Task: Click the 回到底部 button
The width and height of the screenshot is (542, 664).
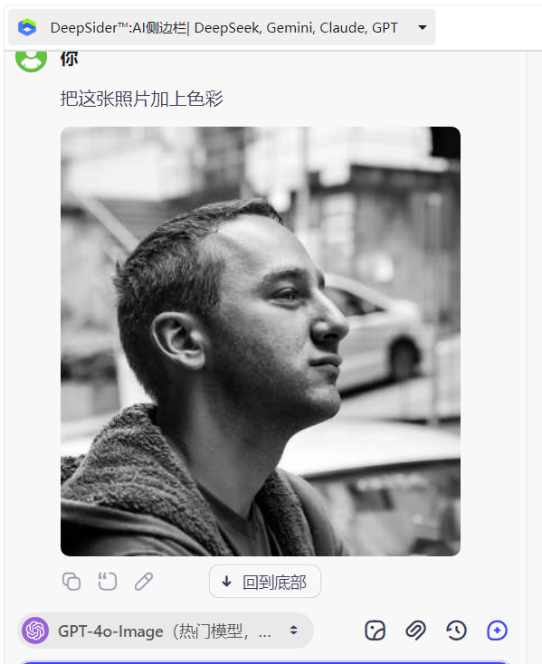Action: click(x=264, y=582)
